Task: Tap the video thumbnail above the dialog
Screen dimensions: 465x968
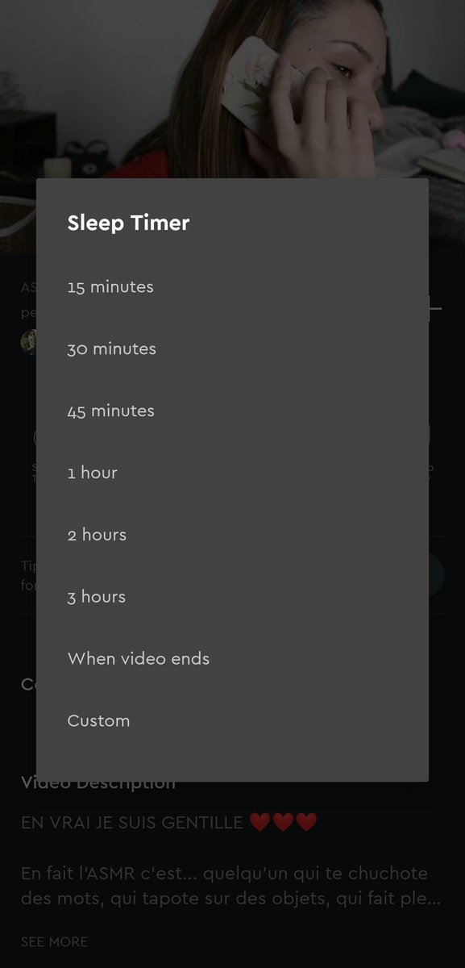Action: 232,89
